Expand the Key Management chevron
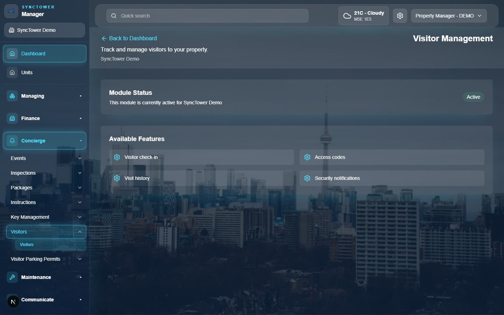This screenshot has width=504, height=315. tap(80, 217)
